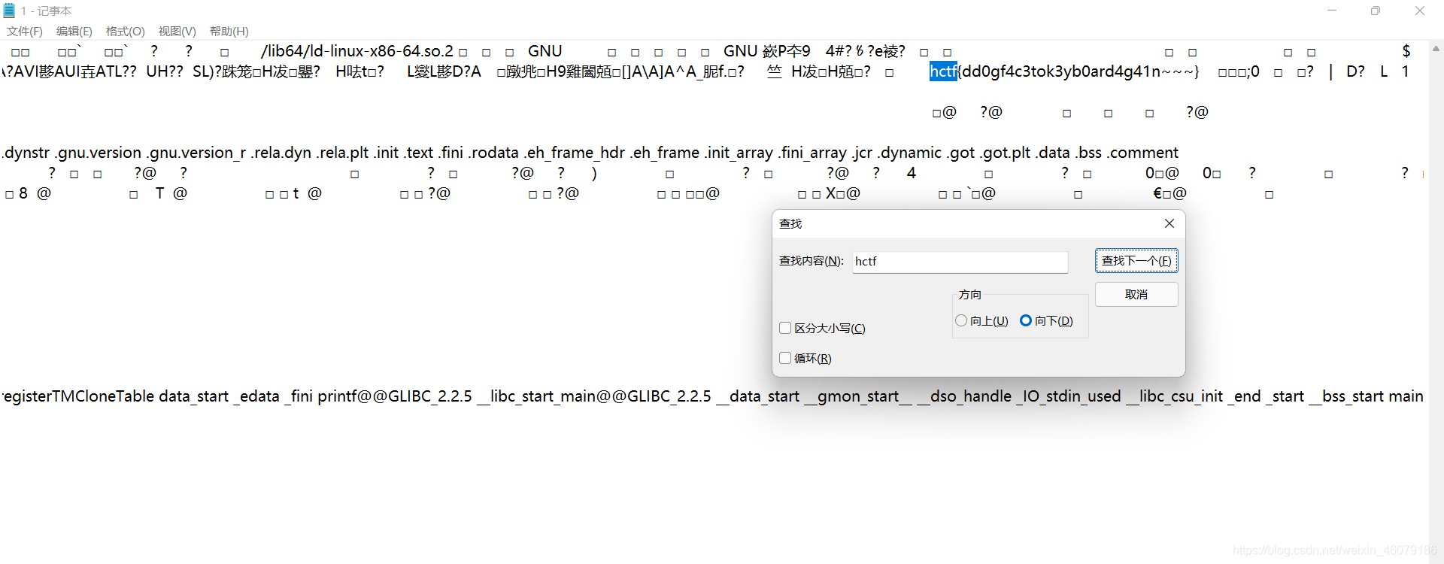Click the .rodata section name
This screenshot has width=1444, height=564.
coord(494,153)
